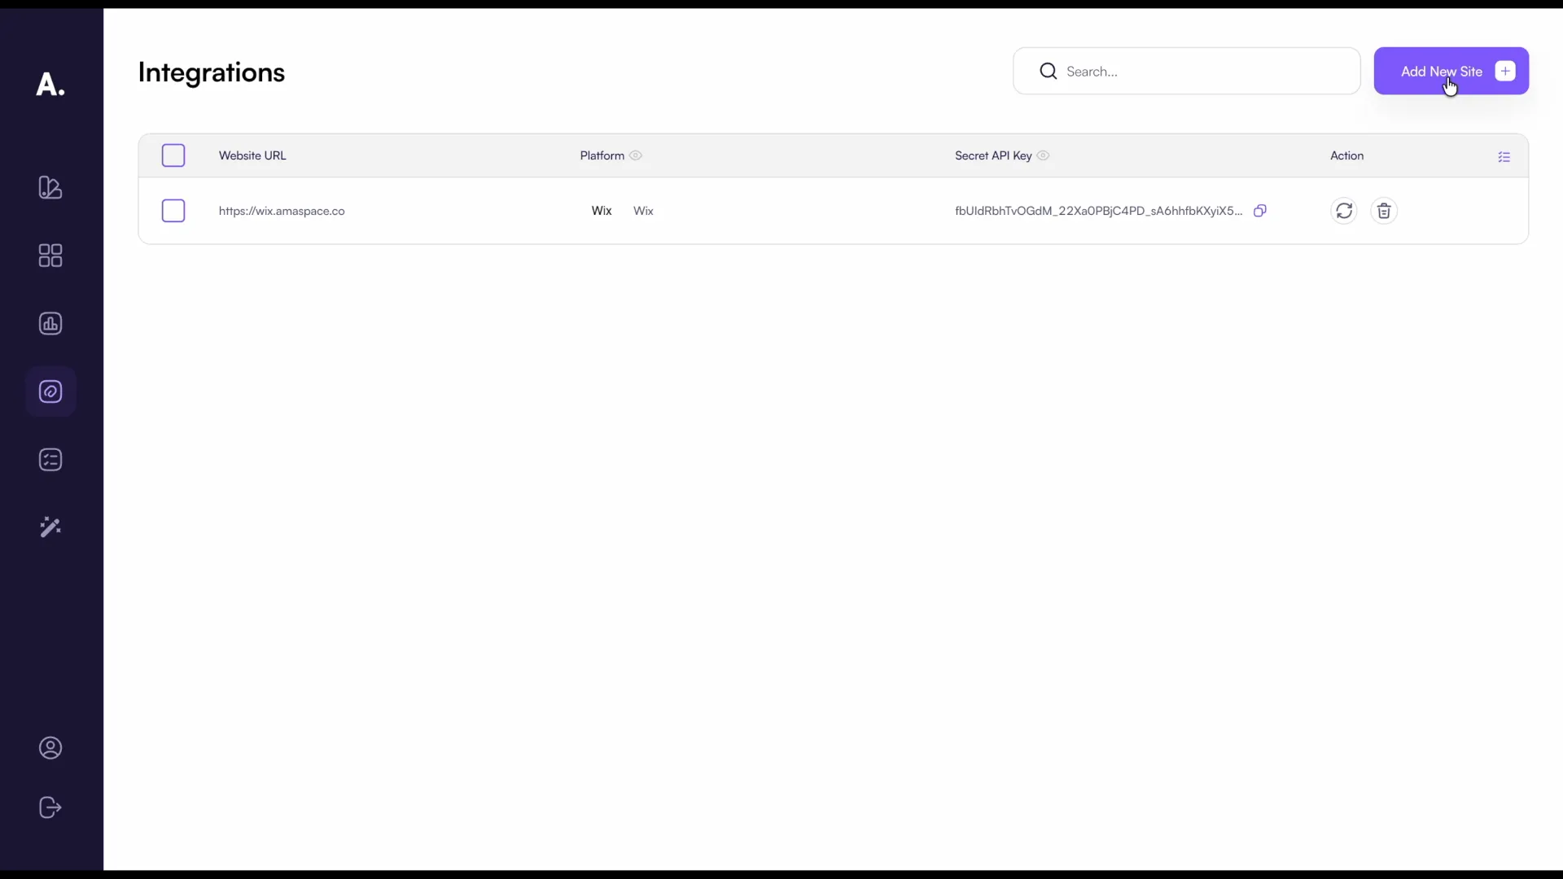Screen dimensions: 1563x879
Task: Regenerate key for wix.amaspace.co
Action: tap(1344, 211)
